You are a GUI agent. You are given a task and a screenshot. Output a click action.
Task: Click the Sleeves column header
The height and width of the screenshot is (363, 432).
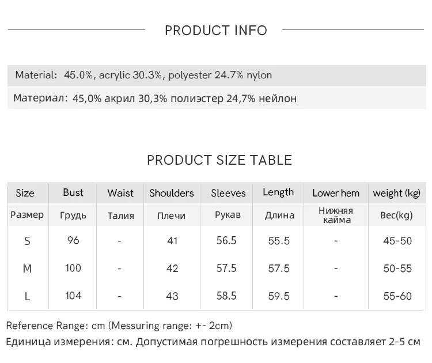[228, 193]
